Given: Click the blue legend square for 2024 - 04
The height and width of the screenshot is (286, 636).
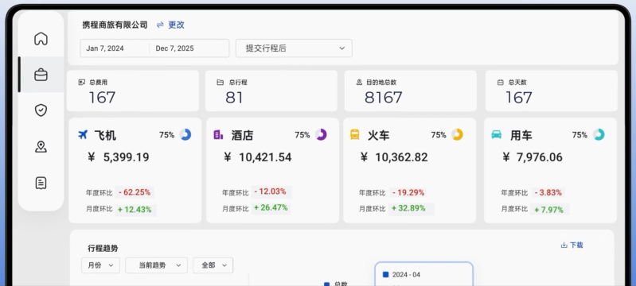Looking at the screenshot, I should (x=385, y=275).
